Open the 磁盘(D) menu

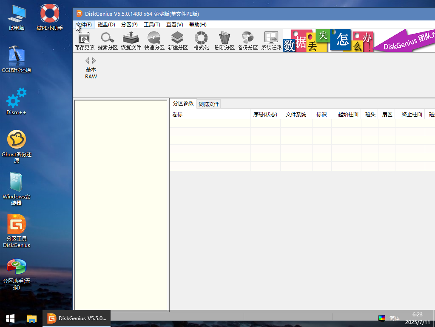[x=107, y=24]
